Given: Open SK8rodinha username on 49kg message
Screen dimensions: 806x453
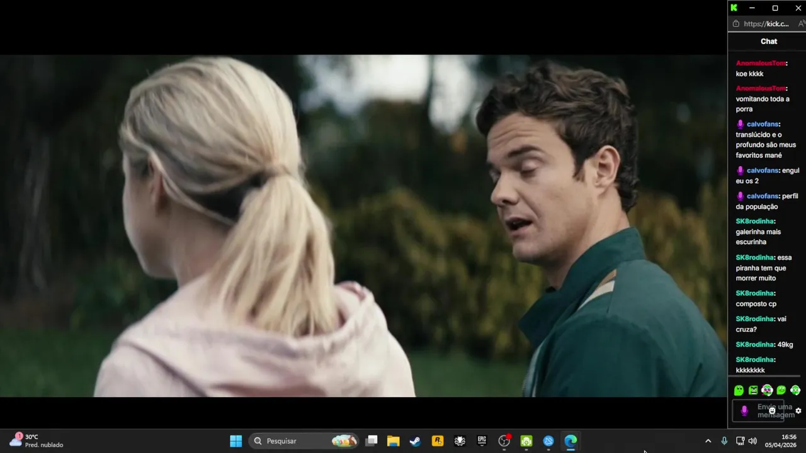Looking at the screenshot, I should tap(754, 345).
